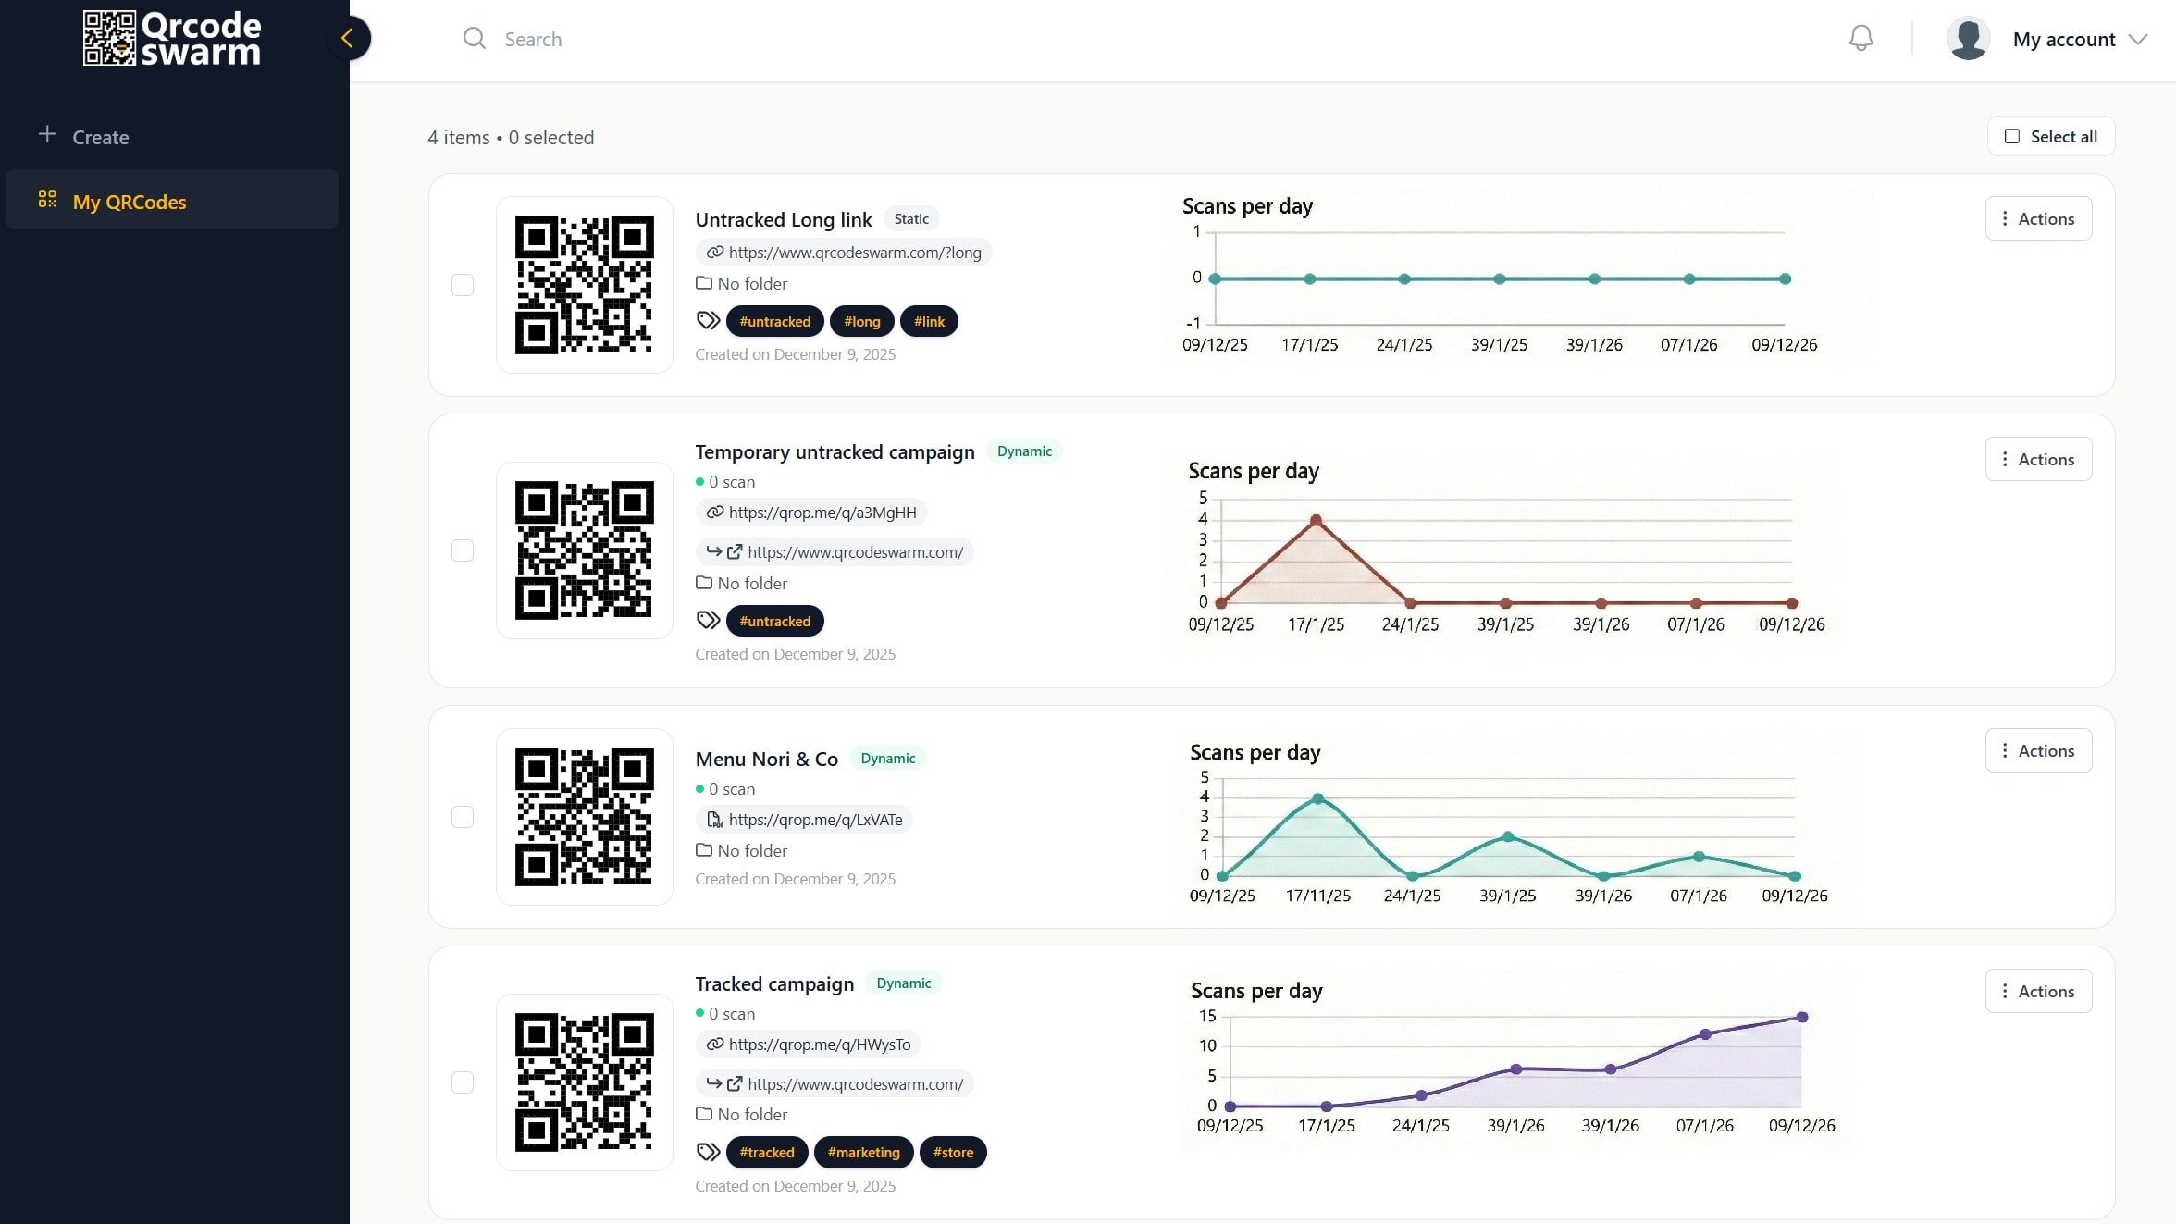This screenshot has height=1224, width=2176.
Task: Collapse sidebar with yellow chevron button
Action: (x=348, y=38)
